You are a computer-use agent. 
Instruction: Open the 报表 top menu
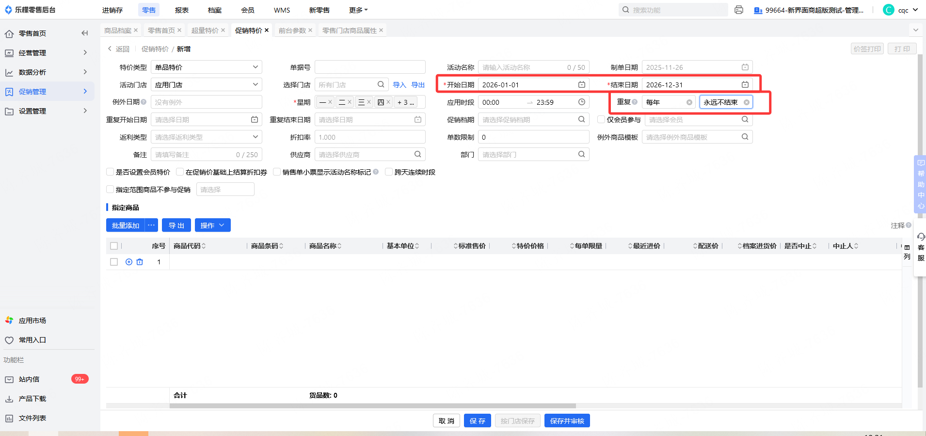(182, 10)
